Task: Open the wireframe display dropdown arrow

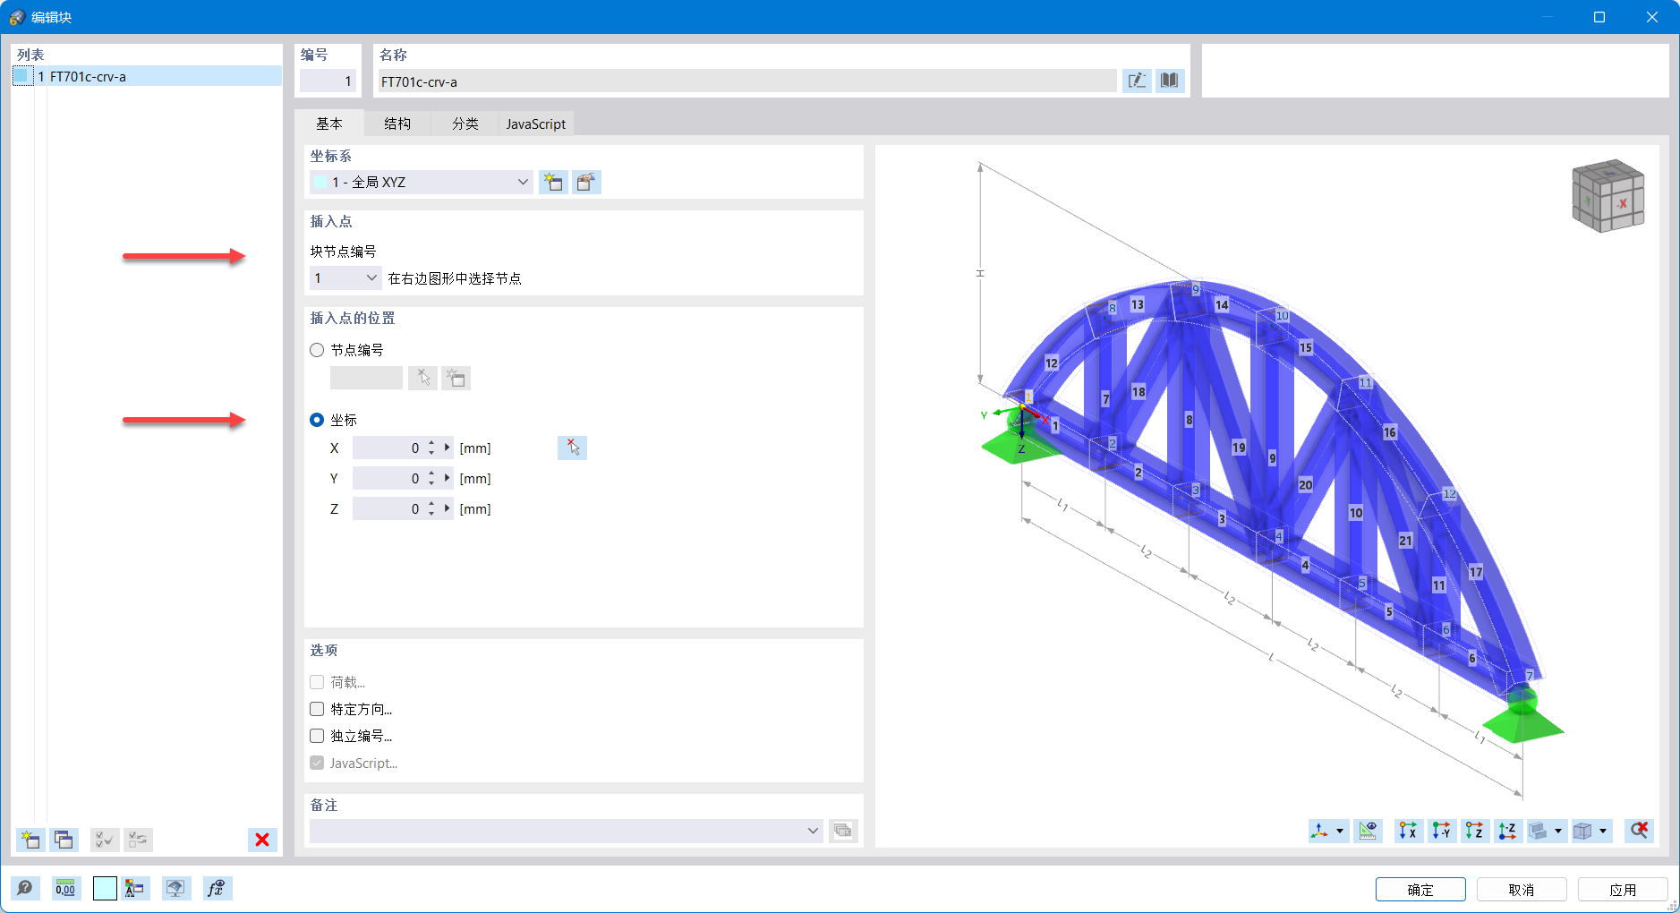Action: [x=1603, y=831]
